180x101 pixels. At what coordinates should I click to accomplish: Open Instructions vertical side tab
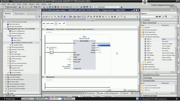pyautogui.click(x=178, y=19)
